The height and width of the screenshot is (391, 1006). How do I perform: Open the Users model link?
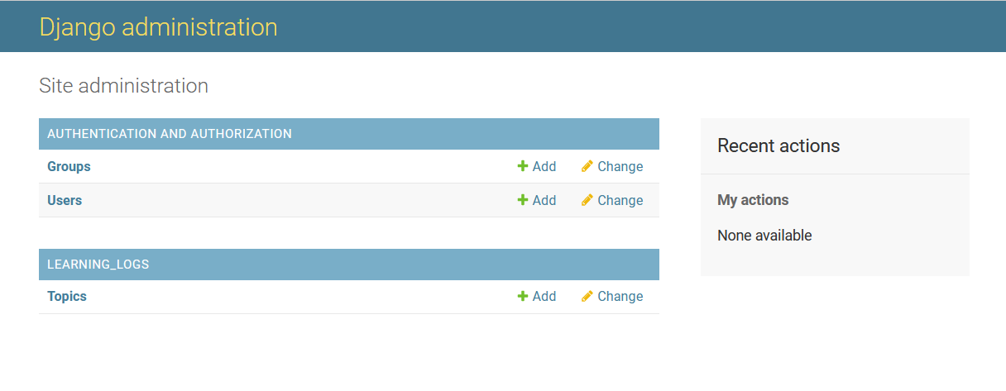[x=65, y=200]
